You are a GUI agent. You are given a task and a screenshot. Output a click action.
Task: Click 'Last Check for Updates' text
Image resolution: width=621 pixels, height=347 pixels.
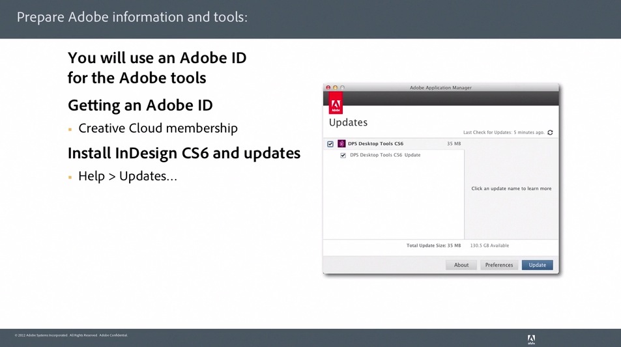pos(504,133)
